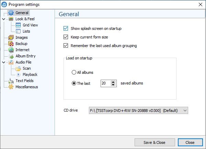Collapse the Look & Feel tree node
The image size is (206, 149).
click(x=4, y=19)
